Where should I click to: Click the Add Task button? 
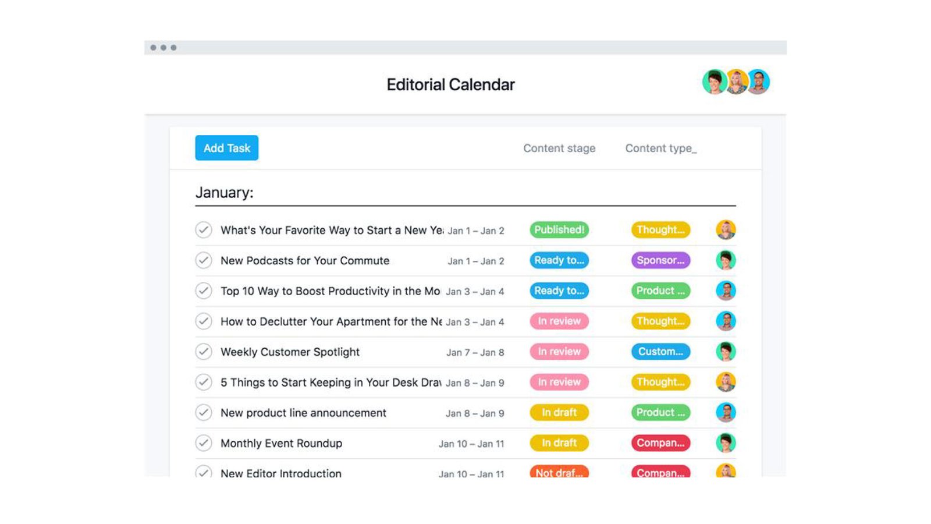point(226,148)
